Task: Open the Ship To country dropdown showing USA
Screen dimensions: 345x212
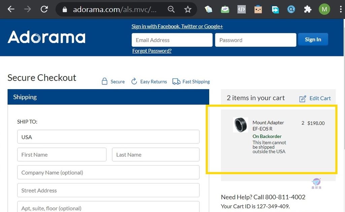Action: point(108,137)
